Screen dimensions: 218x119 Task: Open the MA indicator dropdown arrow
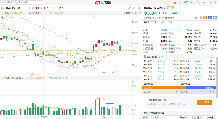[2, 13]
